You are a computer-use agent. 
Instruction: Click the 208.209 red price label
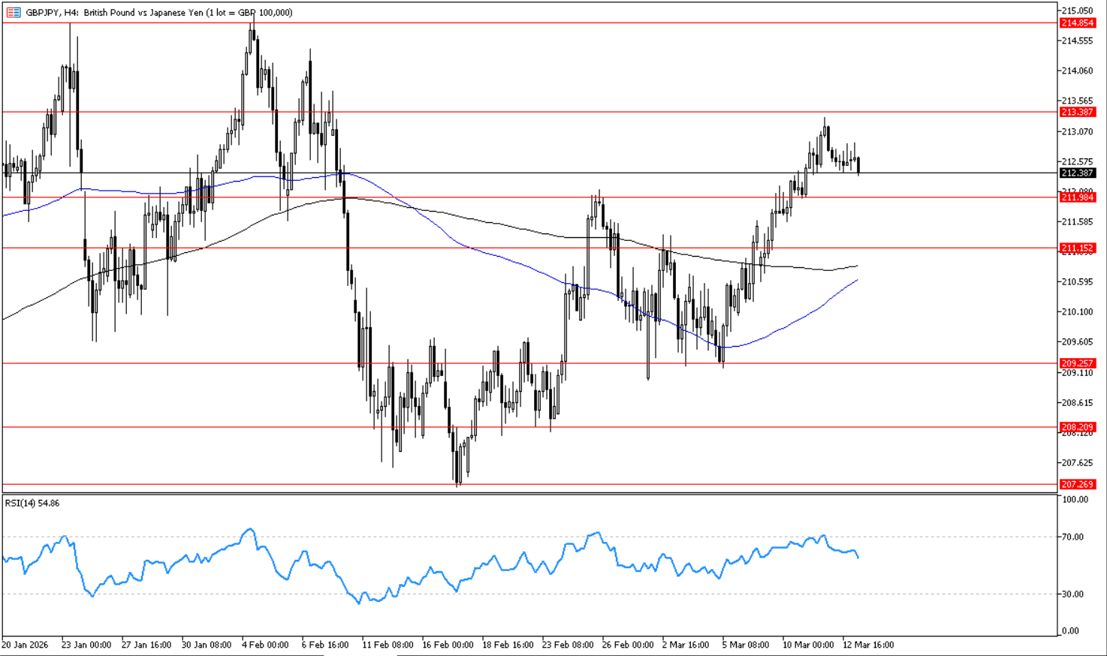click(x=1077, y=427)
